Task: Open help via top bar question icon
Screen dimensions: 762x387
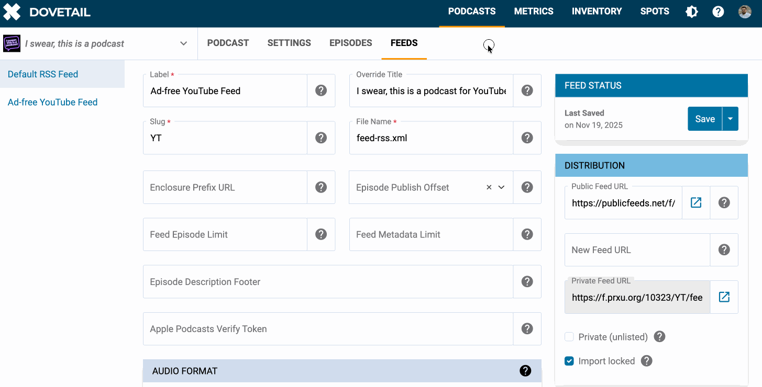Action: pyautogui.click(x=718, y=12)
